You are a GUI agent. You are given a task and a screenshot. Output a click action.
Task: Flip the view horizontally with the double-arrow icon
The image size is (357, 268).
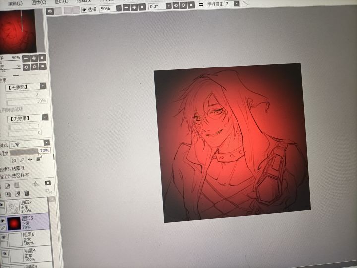201,4
